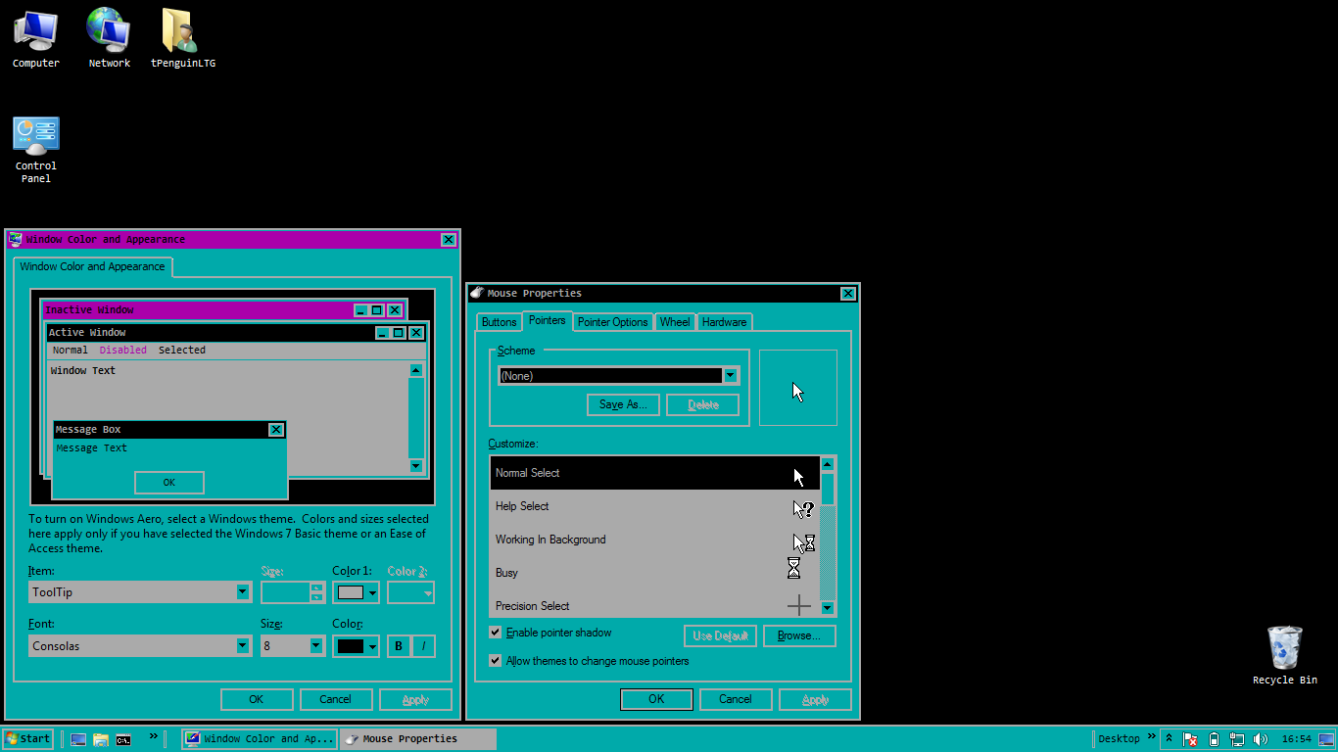1338x752 pixels.
Task: Switch to Window Color and Appearance taskbar button
Action: click(260, 739)
